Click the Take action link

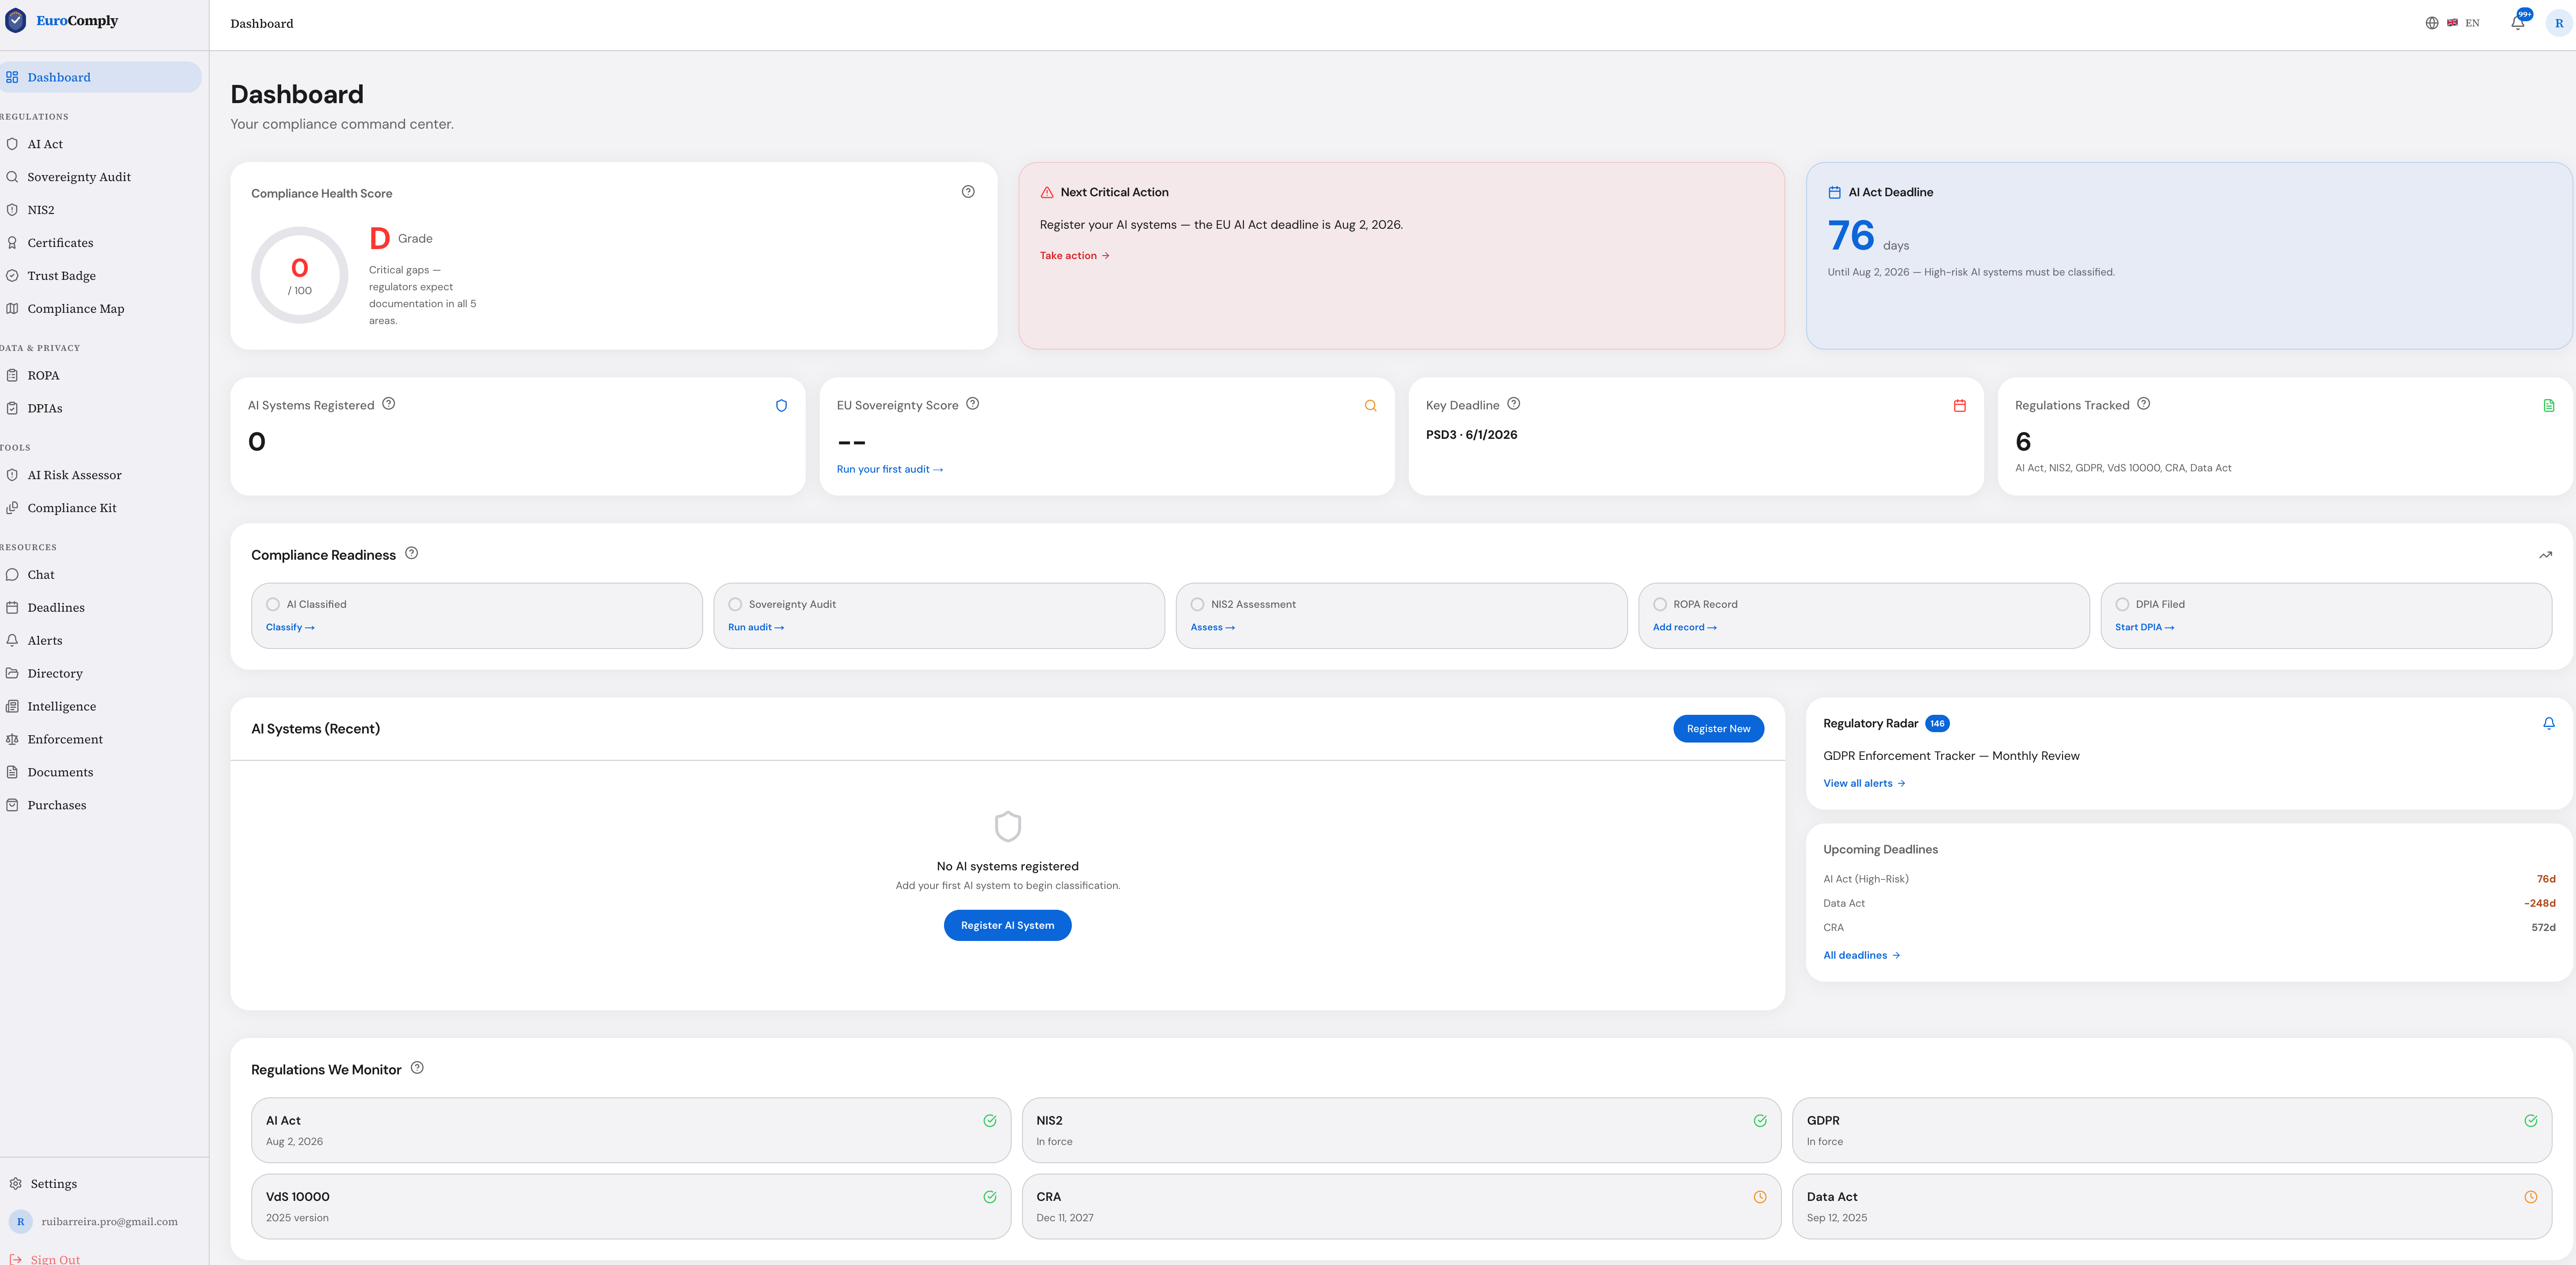pos(1075,256)
